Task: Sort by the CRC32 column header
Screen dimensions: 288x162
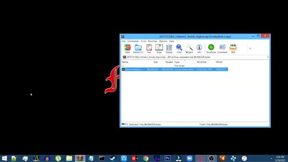Action: point(219,62)
